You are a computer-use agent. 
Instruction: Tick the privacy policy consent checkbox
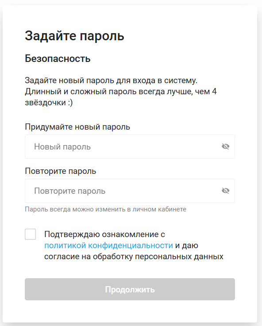point(31,234)
